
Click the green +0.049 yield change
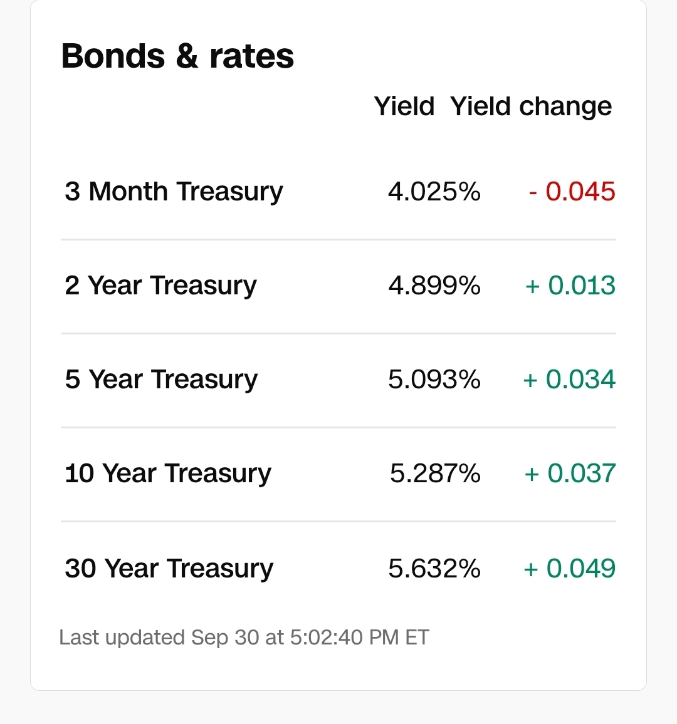(x=570, y=568)
